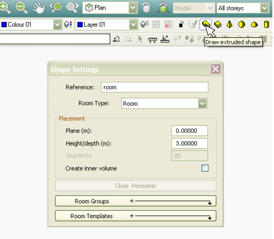Screen dimensions: 274x239
Task: Select the pan hand tool
Action: (x=39, y=8)
